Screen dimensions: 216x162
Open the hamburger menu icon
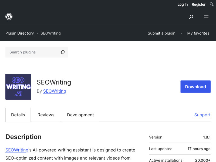click(x=206, y=17)
